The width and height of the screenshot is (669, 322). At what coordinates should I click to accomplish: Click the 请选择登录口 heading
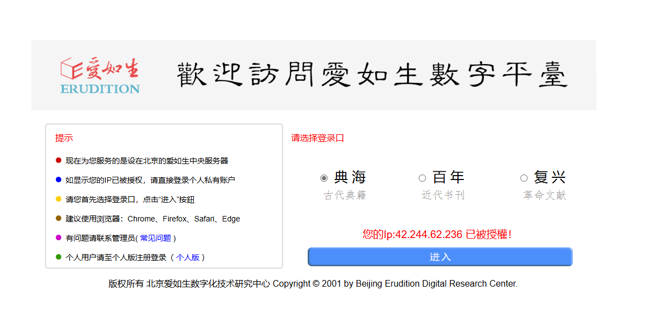[318, 138]
